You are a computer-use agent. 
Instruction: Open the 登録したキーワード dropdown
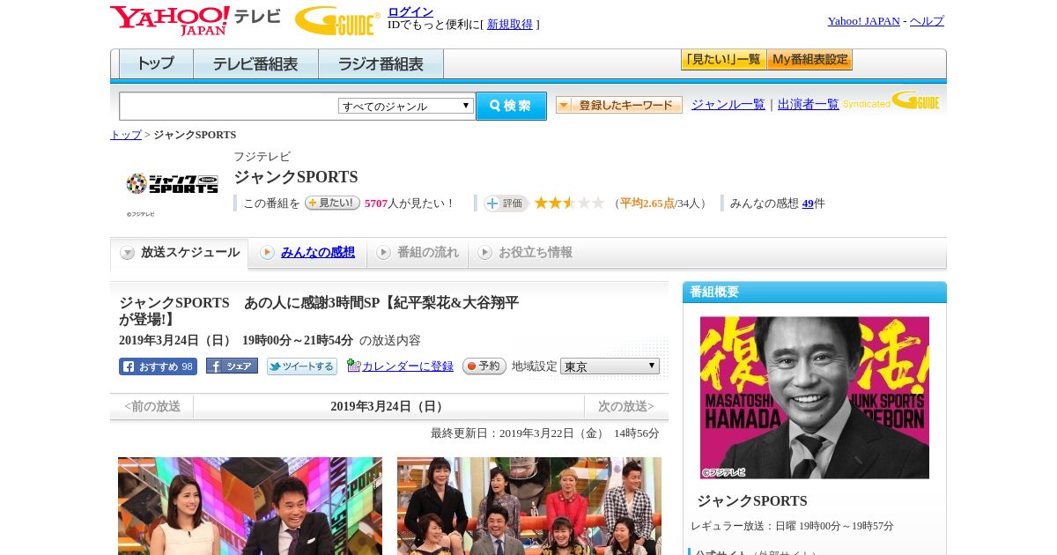point(618,105)
